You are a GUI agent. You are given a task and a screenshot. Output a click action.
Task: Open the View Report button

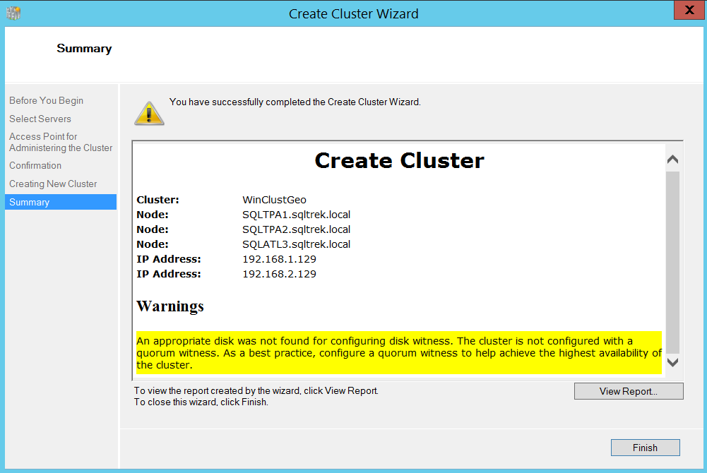(x=629, y=391)
